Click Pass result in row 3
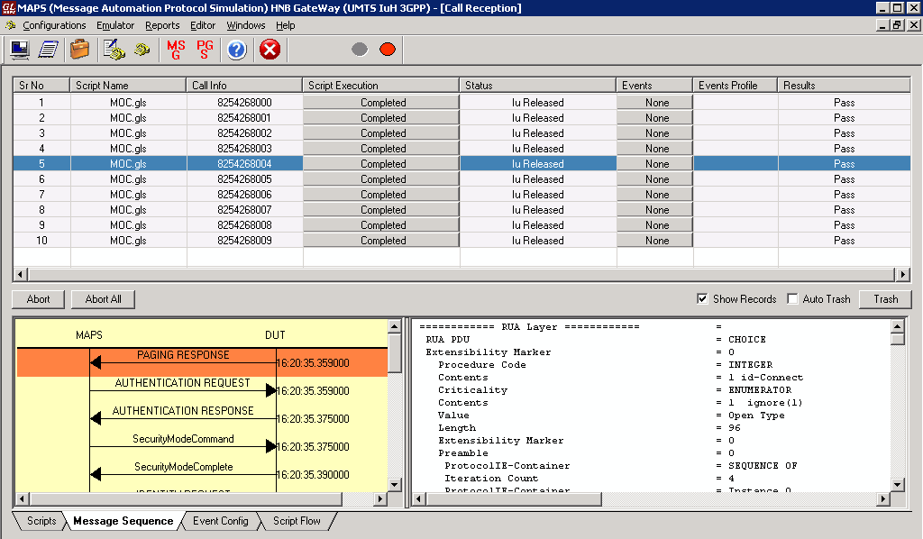The height and width of the screenshot is (539, 923). (844, 133)
